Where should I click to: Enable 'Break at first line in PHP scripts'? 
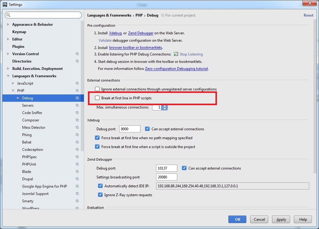pyautogui.click(x=97, y=98)
